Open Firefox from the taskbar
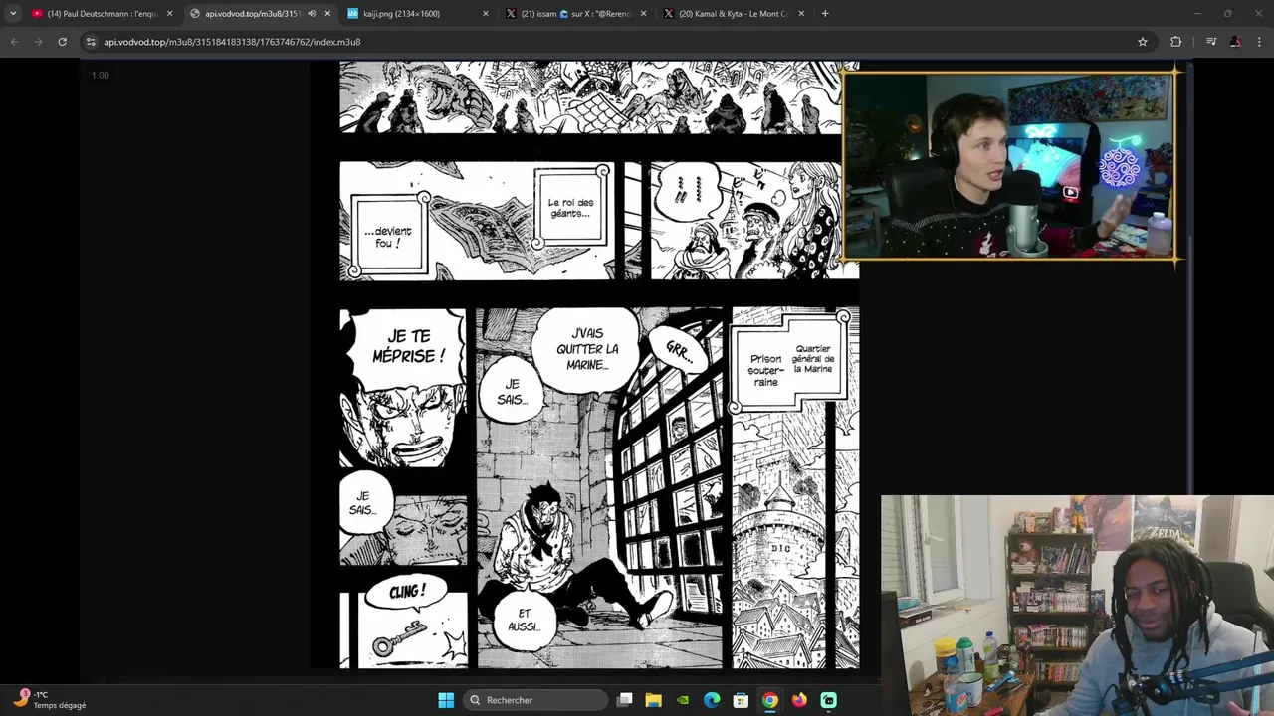Screen dimensions: 1274x716 point(799,700)
